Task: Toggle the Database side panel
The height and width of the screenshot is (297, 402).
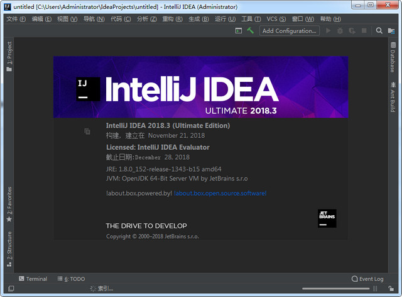Action: (x=393, y=59)
